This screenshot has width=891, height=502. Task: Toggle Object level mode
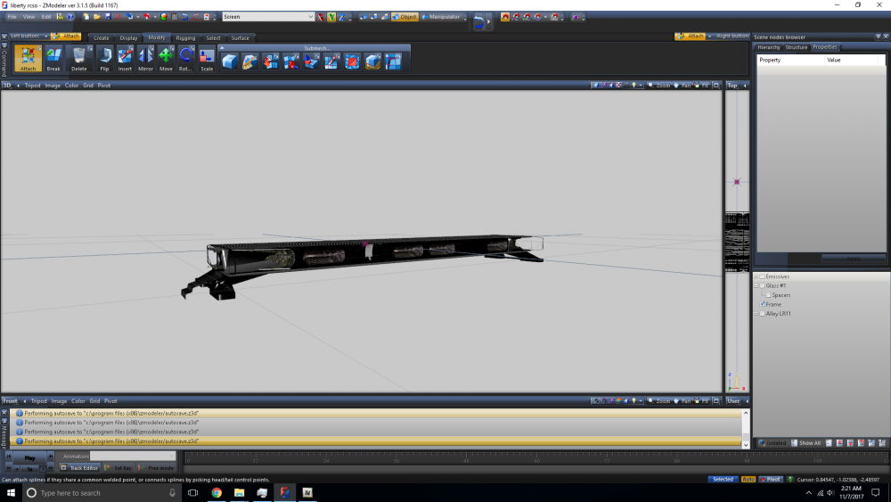[x=405, y=17]
